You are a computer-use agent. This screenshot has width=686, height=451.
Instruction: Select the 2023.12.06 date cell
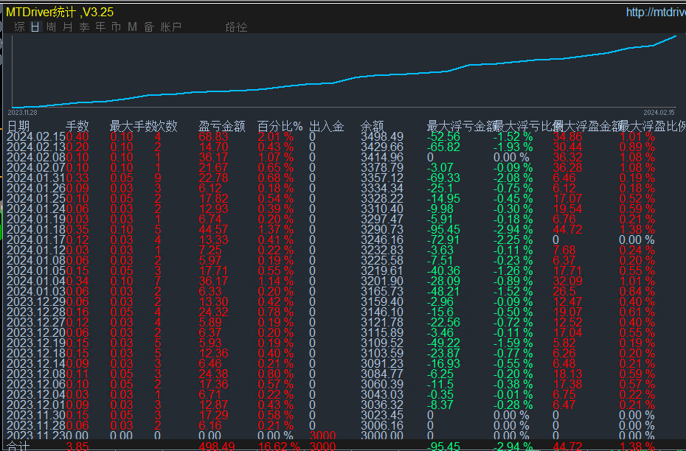click(35, 385)
